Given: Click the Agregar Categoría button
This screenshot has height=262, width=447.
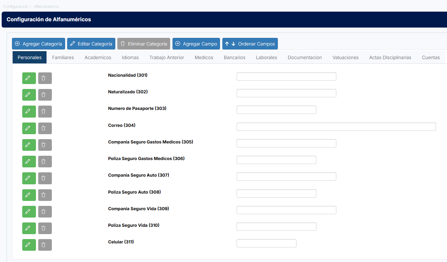Looking at the screenshot, I should click(39, 44).
